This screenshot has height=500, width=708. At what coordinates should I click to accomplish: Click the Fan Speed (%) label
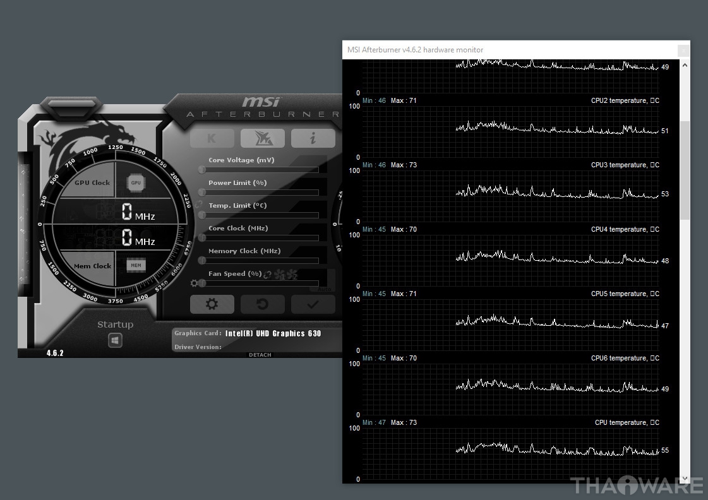click(x=235, y=273)
